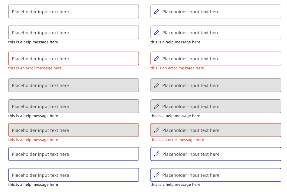Focus left white gray-bordered input with help message
Image resolution: width=287 pixels, height=192 pixels.
tap(74, 33)
